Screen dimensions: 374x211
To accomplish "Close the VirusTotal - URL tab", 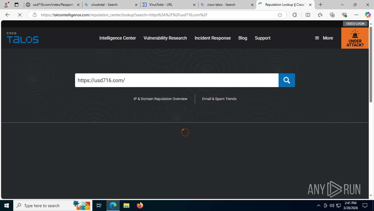I will (194, 5).
